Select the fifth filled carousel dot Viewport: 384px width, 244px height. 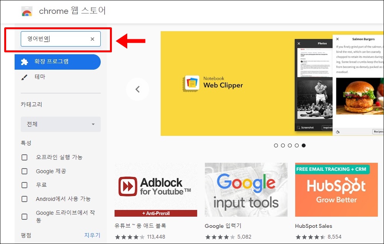click(304, 145)
